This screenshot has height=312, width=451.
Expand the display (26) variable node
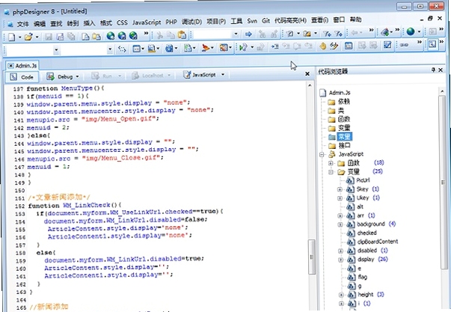click(340, 260)
